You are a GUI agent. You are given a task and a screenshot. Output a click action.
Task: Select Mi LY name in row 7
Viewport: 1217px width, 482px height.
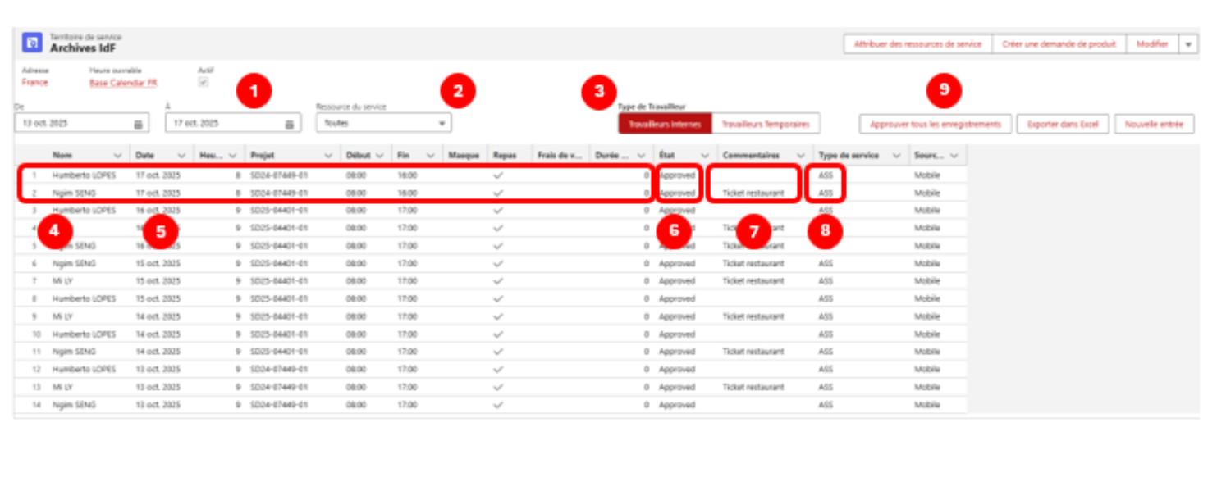coord(64,281)
